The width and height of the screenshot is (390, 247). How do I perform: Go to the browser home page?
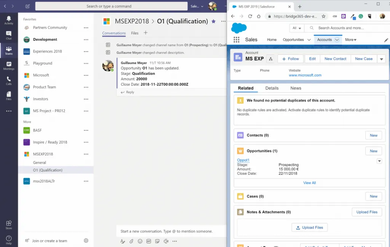259,16
